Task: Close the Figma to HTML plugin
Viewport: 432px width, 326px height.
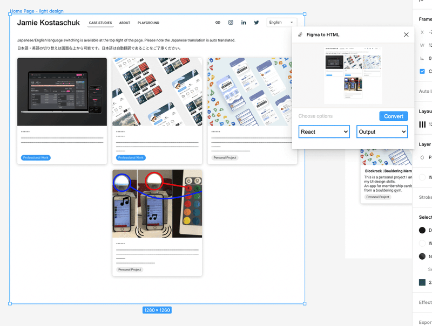Action: [406, 34]
